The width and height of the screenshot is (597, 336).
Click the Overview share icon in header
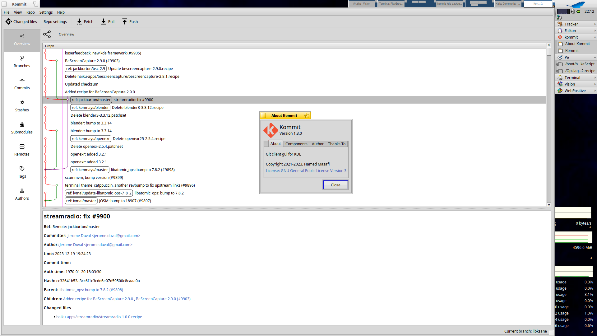tap(47, 34)
